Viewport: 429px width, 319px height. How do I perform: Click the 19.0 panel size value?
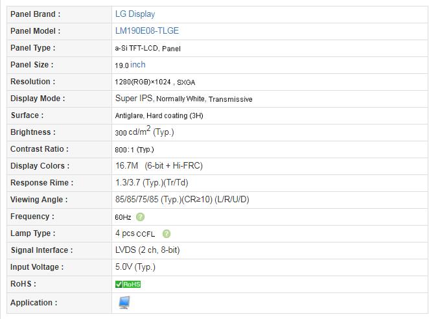[x=122, y=65]
